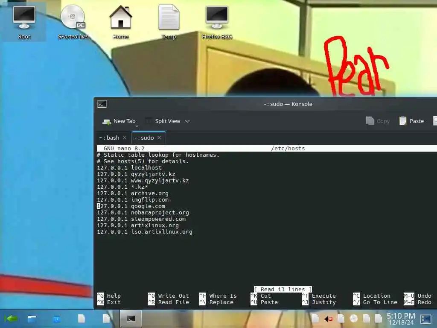Expand the Split View chevron
This screenshot has width=437, height=328.
click(187, 121)
